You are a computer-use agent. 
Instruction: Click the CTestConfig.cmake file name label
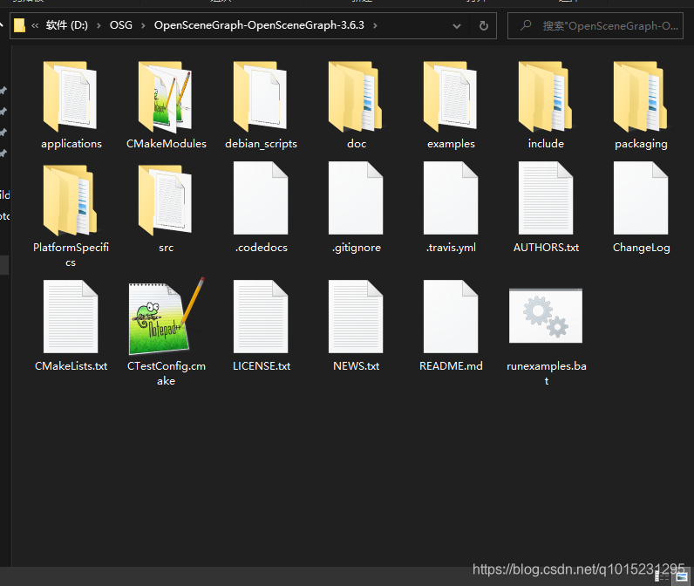click(166, 373)
